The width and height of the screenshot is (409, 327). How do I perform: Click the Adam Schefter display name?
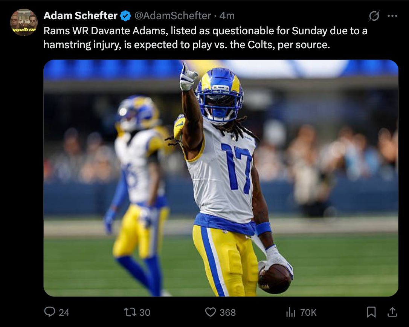80,16
